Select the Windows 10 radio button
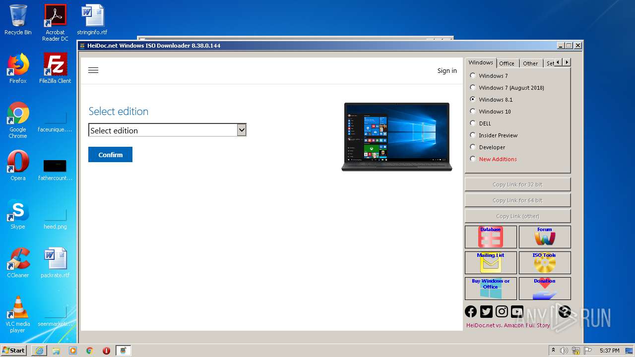Image resolution: width=635 pixels, height=357 pixels. (473, 111)
